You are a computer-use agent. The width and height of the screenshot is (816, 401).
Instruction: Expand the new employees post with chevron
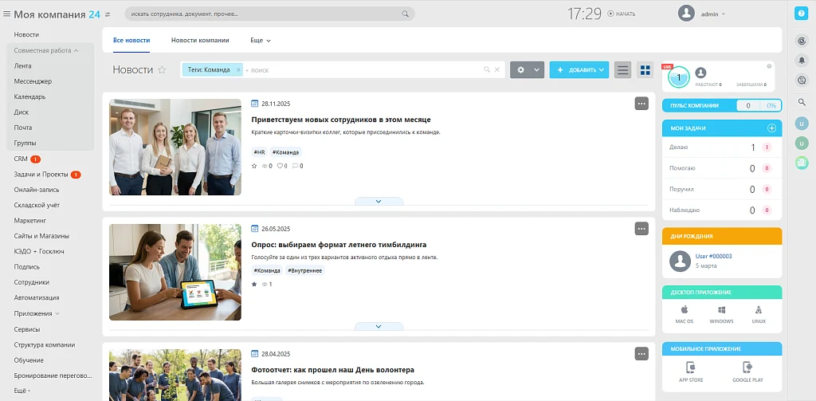[x=379, y=201]
